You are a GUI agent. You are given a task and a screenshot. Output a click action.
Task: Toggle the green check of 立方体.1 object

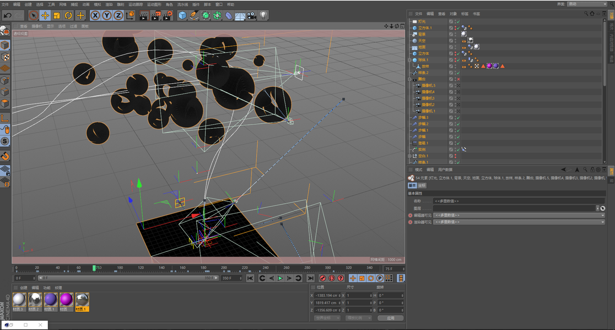click(458, 28)
